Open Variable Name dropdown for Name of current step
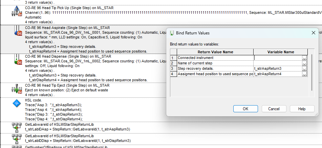This screenshot has height=148, width=322. pos(304,63)
